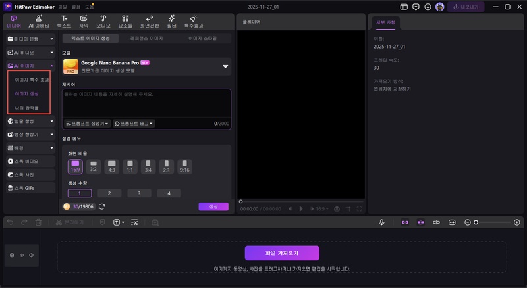This screenshot has height=288, width=527.
Task: Select the 1:1 aspect ratio
Action: (130, 166)
